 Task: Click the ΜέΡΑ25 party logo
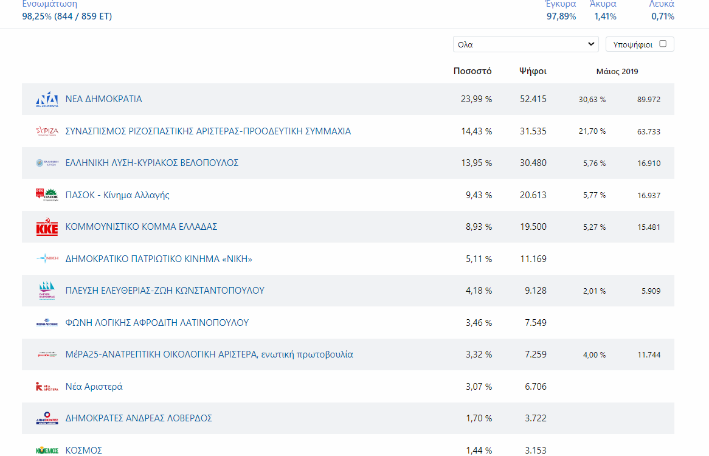coord(47,354)
